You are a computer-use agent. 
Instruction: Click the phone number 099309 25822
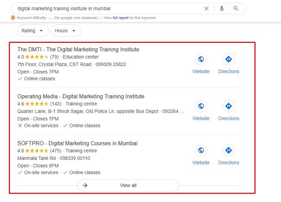111,65
